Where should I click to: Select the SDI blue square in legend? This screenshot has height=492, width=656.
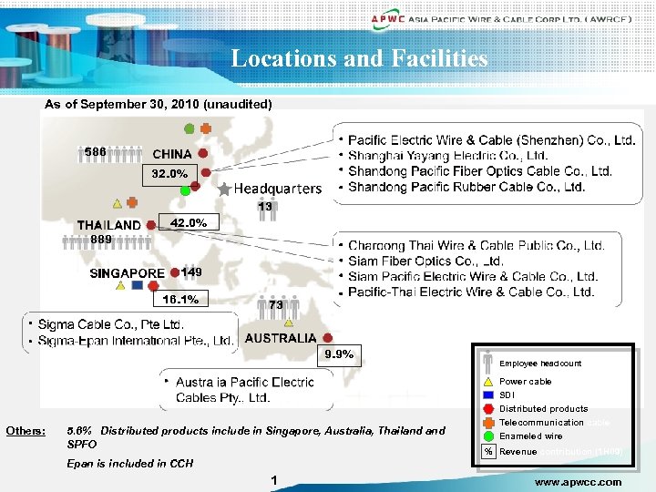[488, 395]
